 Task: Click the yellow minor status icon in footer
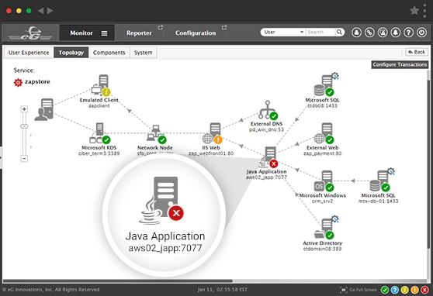coord(405,290)
